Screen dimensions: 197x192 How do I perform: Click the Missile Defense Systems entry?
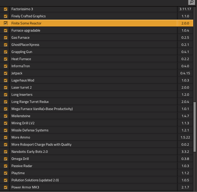30,130
